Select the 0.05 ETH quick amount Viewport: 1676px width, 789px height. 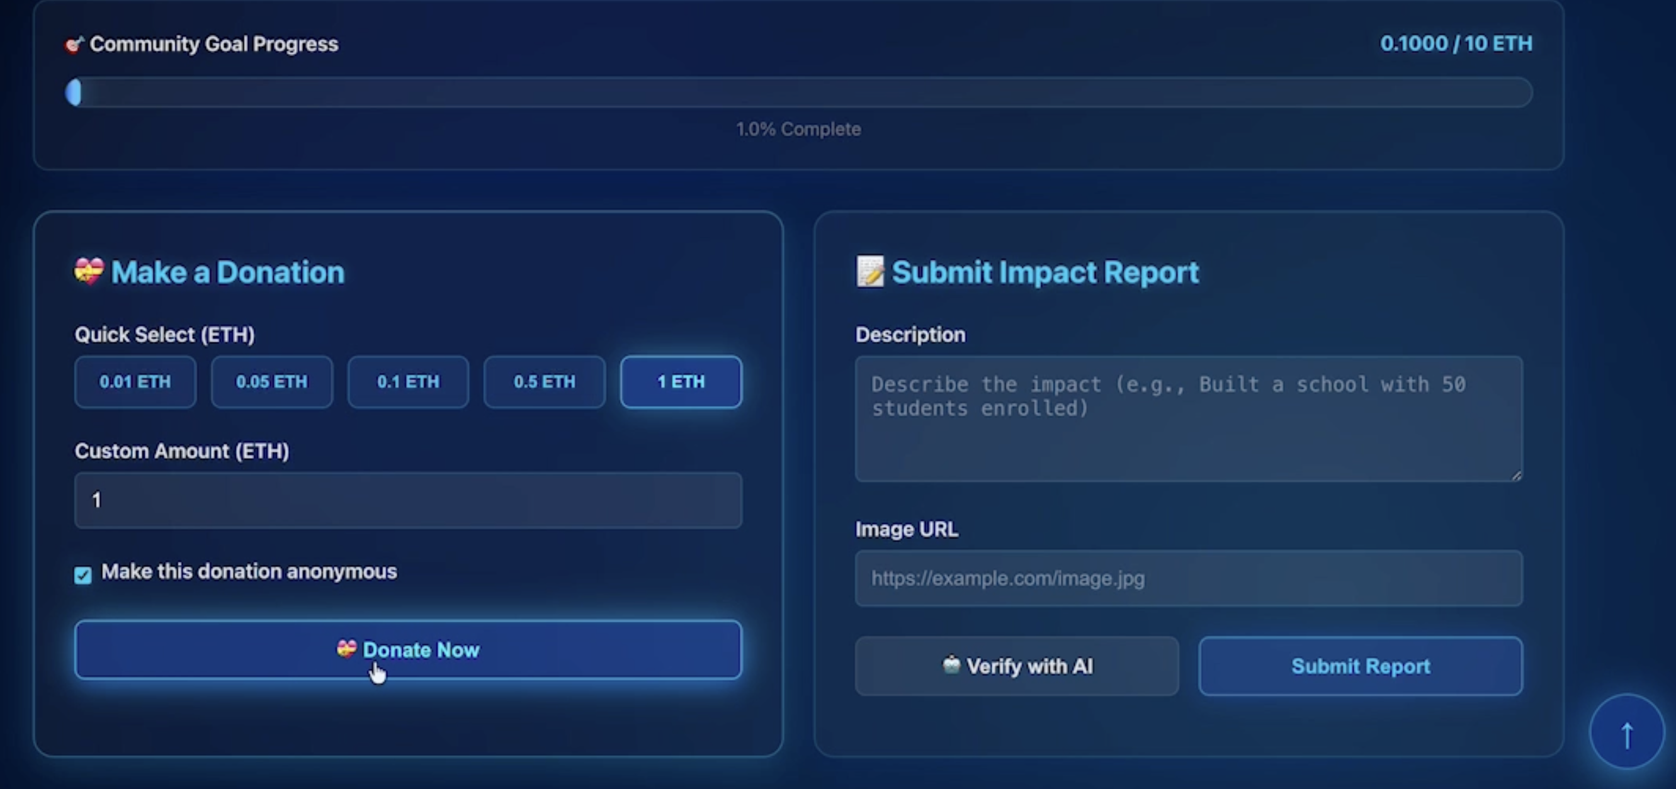tap(271, 382)
